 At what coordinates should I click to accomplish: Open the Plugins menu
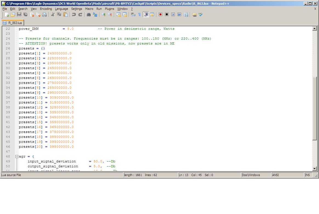[x=109, y=9]
